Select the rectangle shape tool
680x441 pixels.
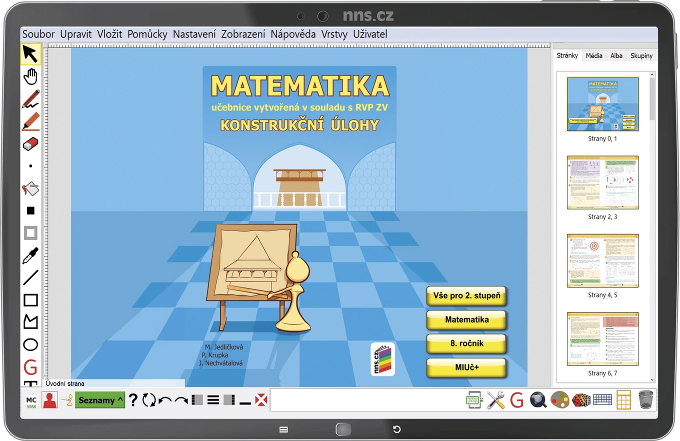tap(30, 300)
